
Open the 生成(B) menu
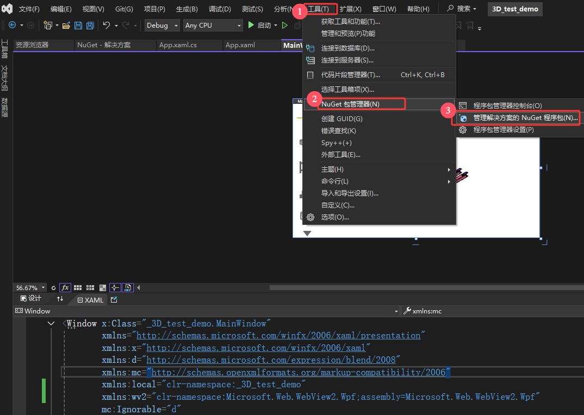point(187,9)
